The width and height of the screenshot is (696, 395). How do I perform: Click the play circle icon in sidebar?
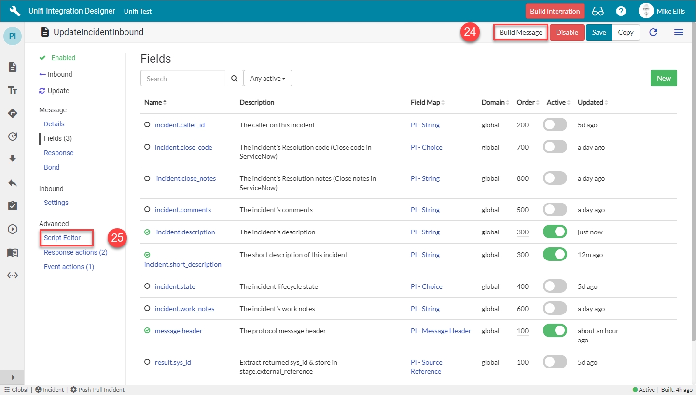click(13, 229)
